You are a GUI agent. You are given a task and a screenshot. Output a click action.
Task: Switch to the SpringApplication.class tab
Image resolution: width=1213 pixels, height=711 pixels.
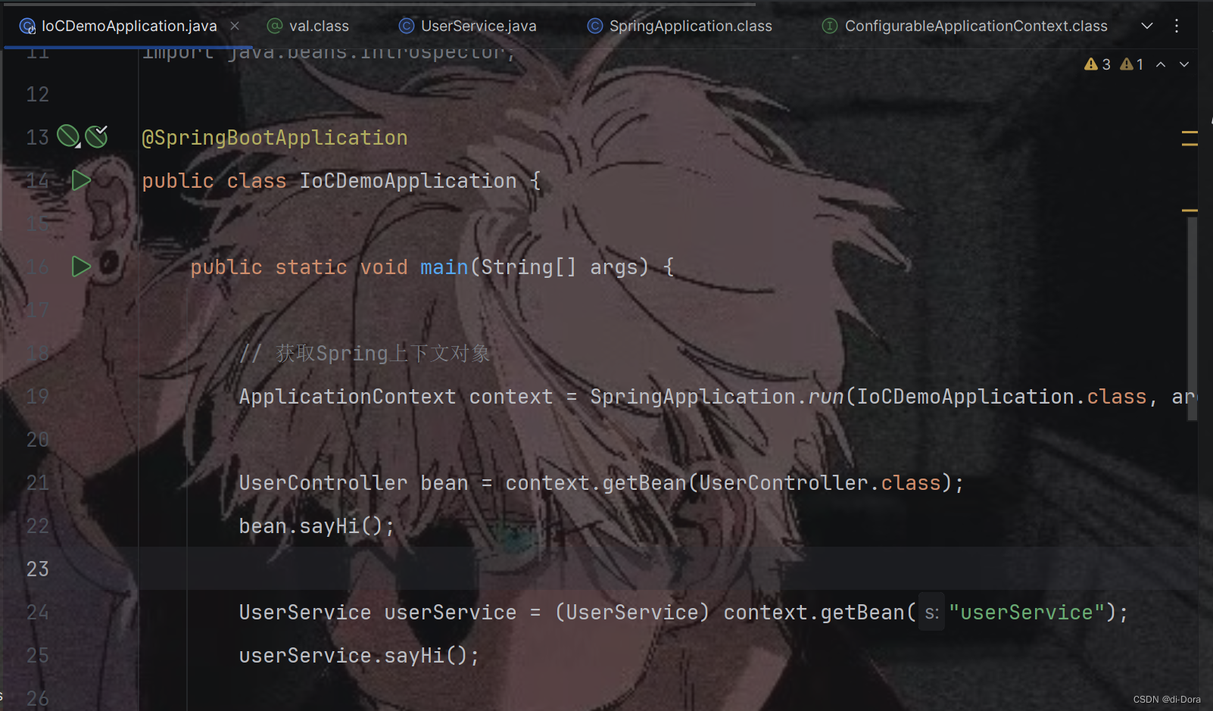tap(680, 26)
